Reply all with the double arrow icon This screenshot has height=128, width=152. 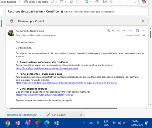click(x=119, y=31)
